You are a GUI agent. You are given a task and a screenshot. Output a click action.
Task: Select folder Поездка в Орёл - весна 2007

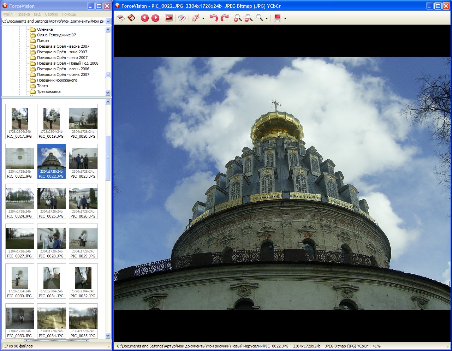coord(63,46)
